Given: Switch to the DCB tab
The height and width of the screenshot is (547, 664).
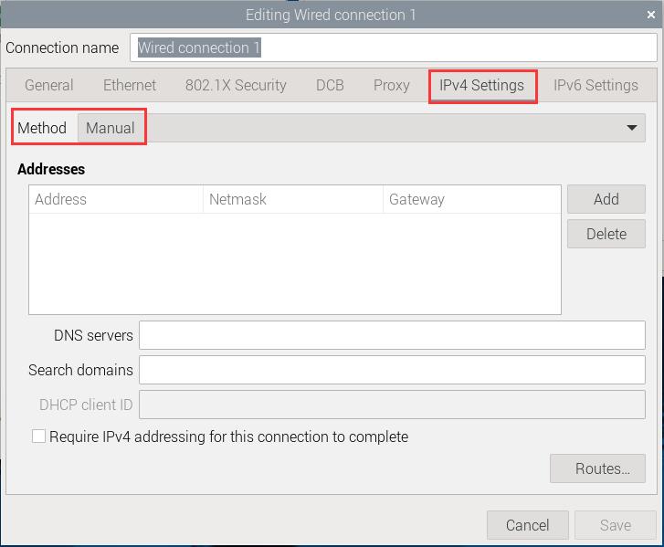Looking at the screenshot, I should tap(330, 85).
